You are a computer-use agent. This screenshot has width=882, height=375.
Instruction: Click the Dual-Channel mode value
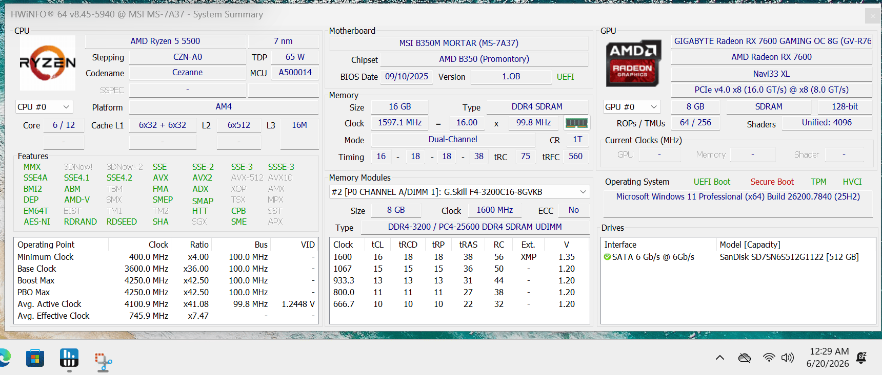(453, 140)
